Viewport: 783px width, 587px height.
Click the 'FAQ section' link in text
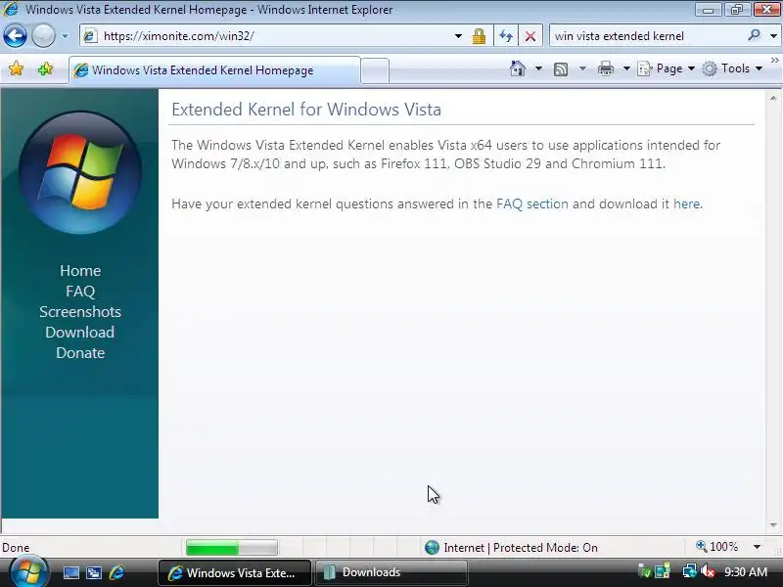[532, 203]
